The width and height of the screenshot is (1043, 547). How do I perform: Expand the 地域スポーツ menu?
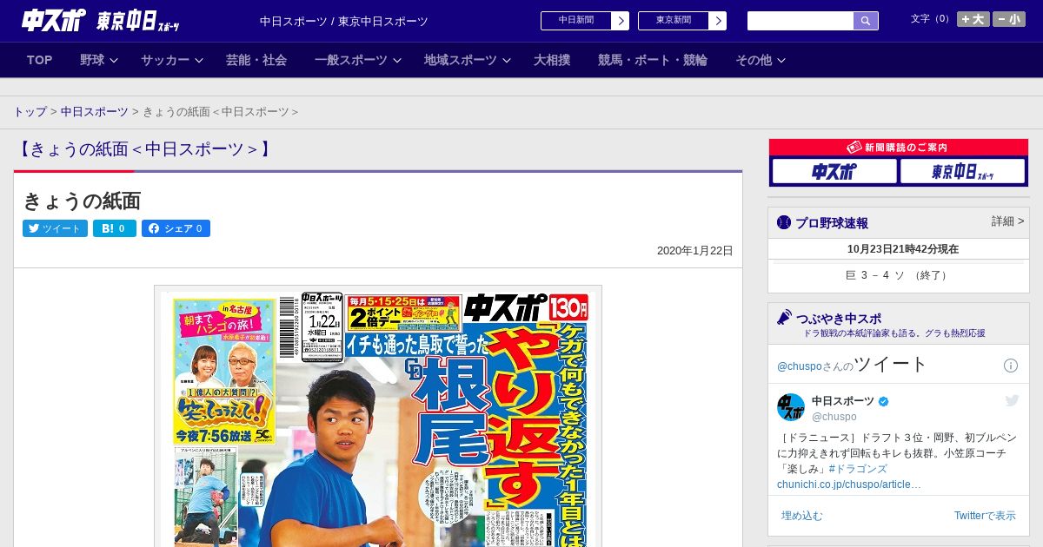click(467, 60)
